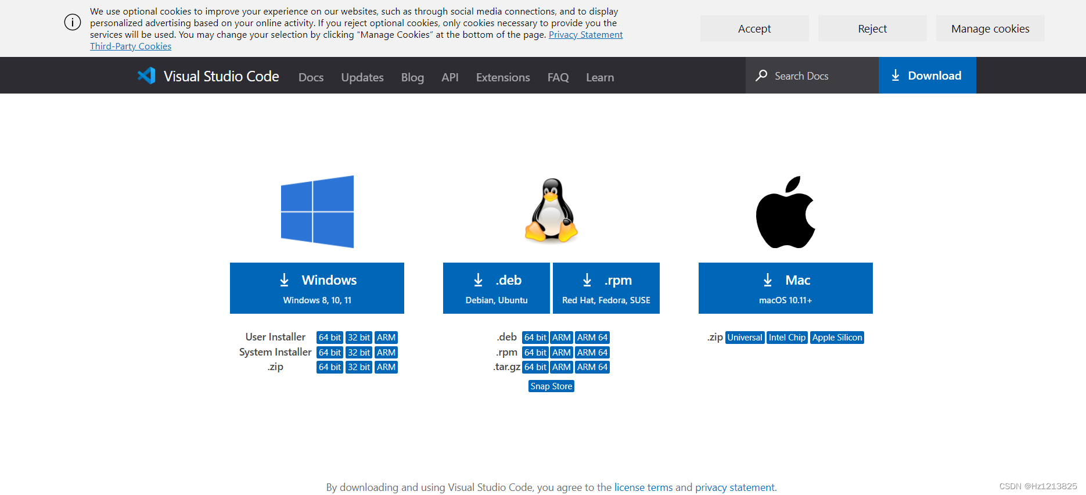Download the .rpm package for Red Hat
The image size is (1086, 495).
pyautogui.click(x=606, y=288)
